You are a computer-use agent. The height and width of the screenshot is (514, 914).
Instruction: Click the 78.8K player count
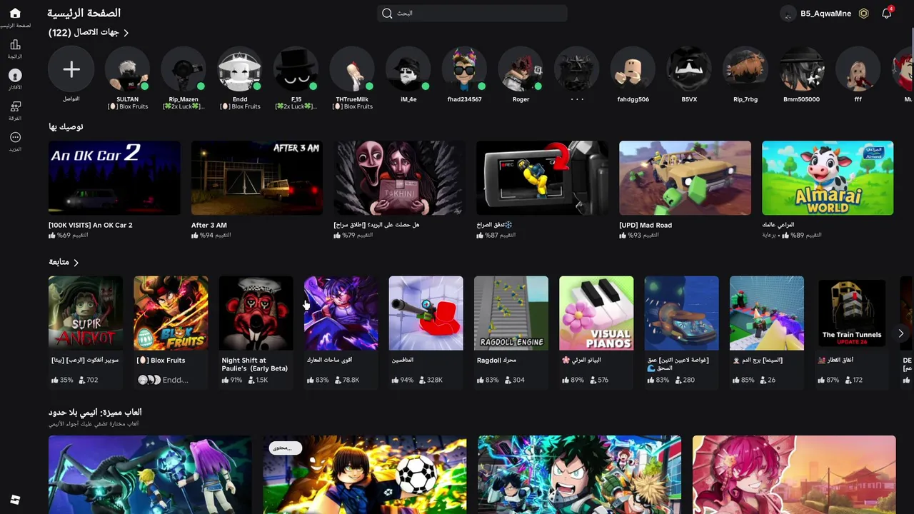pos(351,380)
